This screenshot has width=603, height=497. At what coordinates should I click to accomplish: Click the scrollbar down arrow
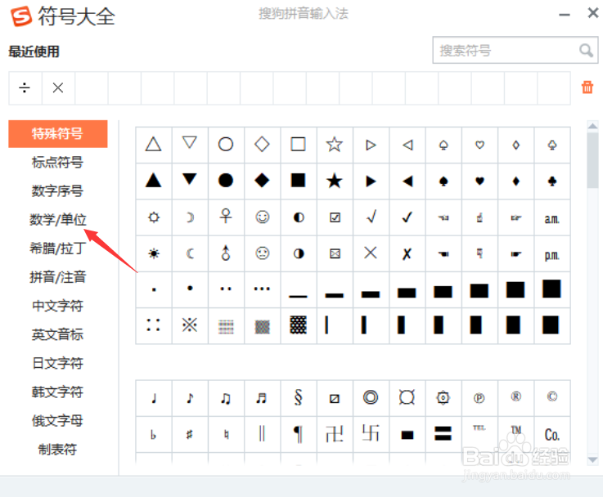tap(592, 459)
